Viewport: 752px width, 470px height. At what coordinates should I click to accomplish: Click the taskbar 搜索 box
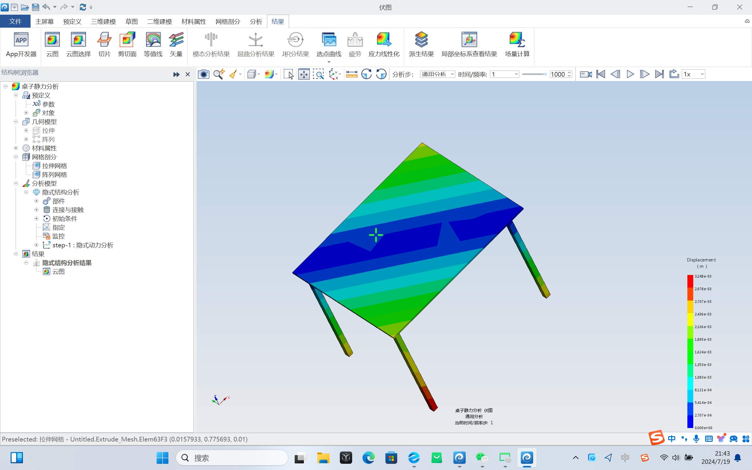coord(232,458)
